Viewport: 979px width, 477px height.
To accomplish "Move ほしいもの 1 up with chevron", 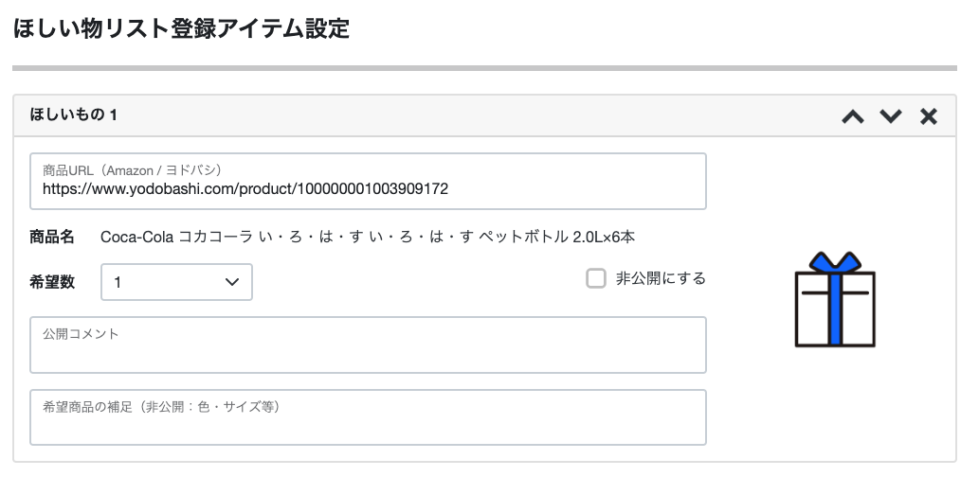I will (853, 116).
